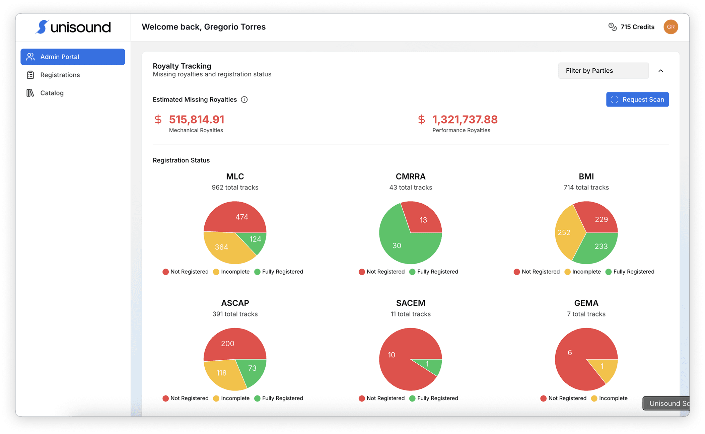Click the Catalog library icon
Screen dimensions: 705x434
pos(30,93)
